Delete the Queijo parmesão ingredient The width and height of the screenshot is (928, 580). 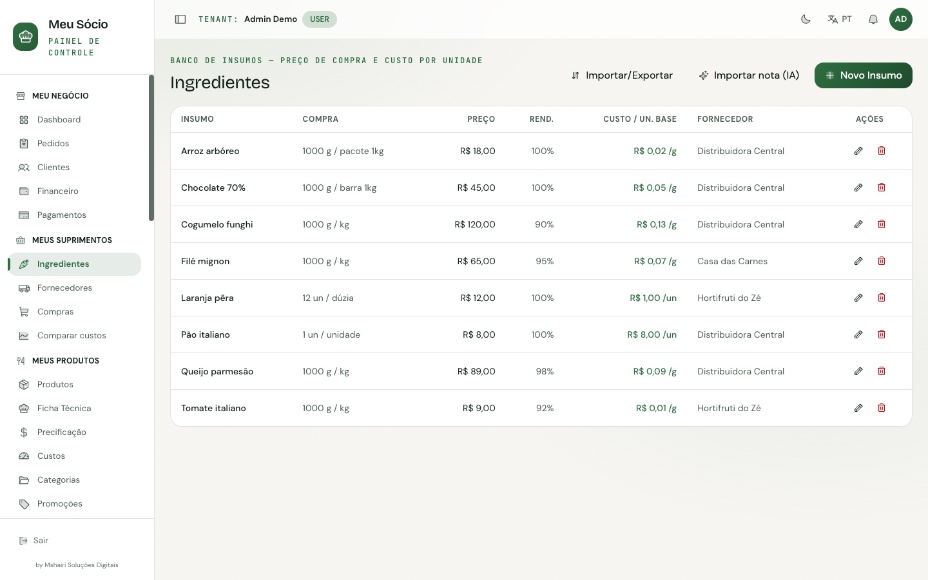(882, 371)
